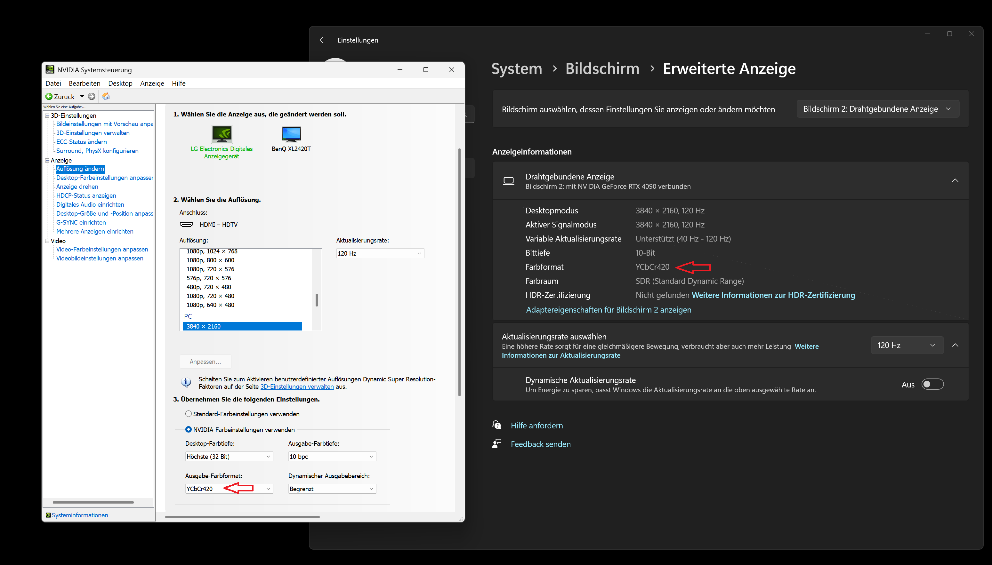Click Auflösung ändern sidebar item
Image resolution: width=992 pixels, height=565 pixels.
coord(80,168)
